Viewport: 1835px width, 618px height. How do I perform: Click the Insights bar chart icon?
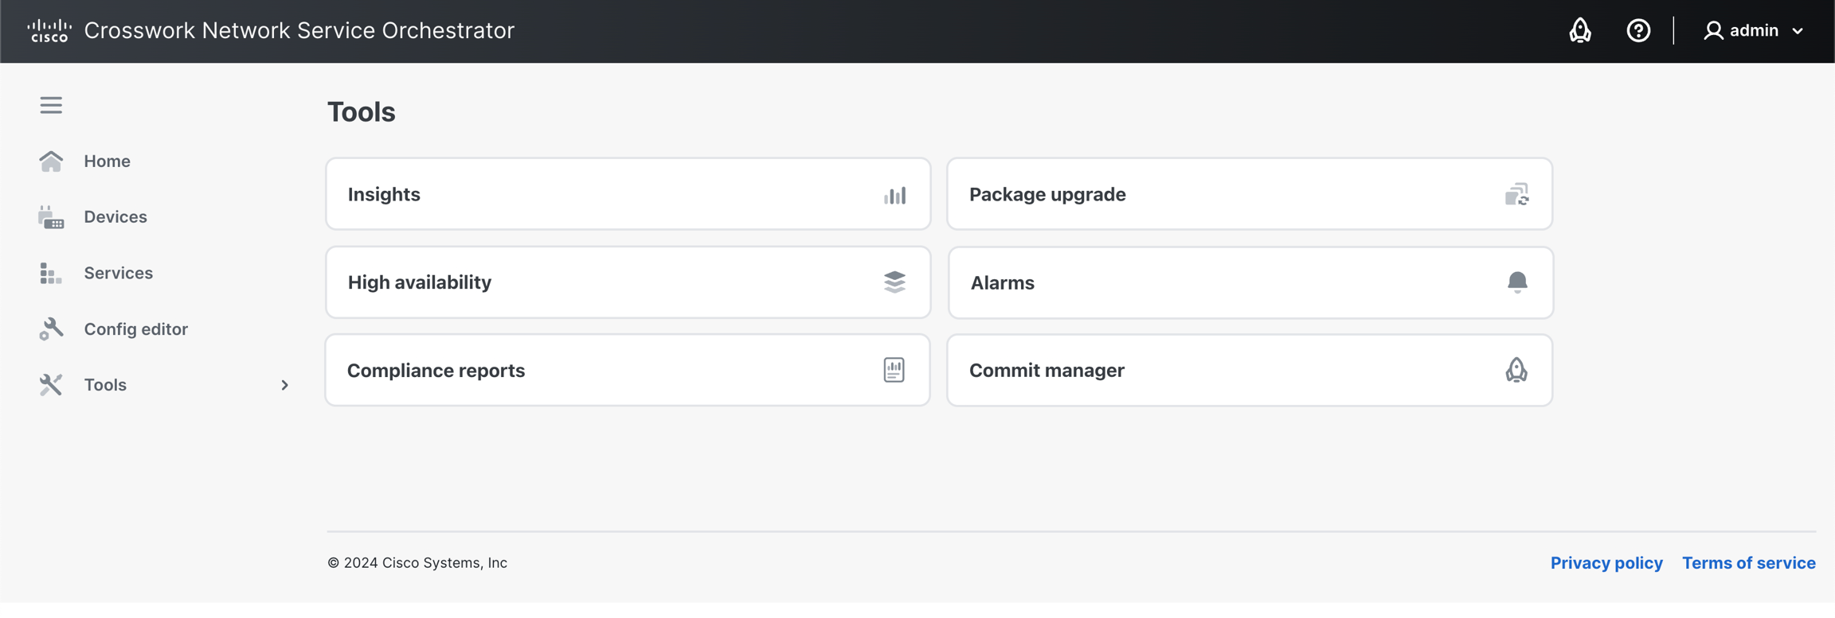[894, 195]
